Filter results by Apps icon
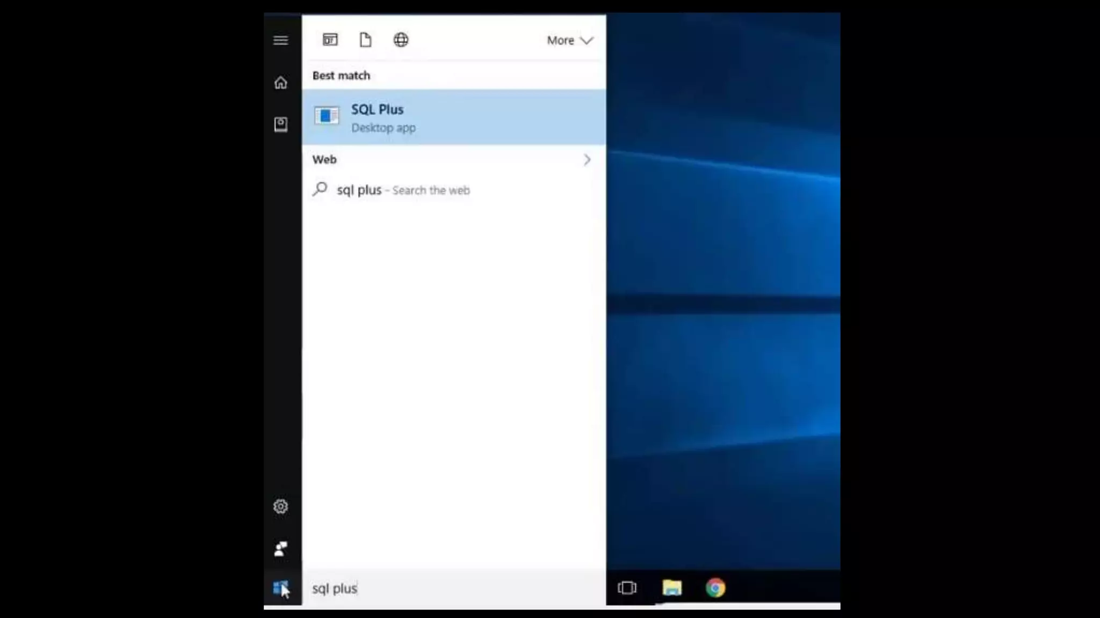This screenshot has height=618, width=1100. [x=330, y=40]
